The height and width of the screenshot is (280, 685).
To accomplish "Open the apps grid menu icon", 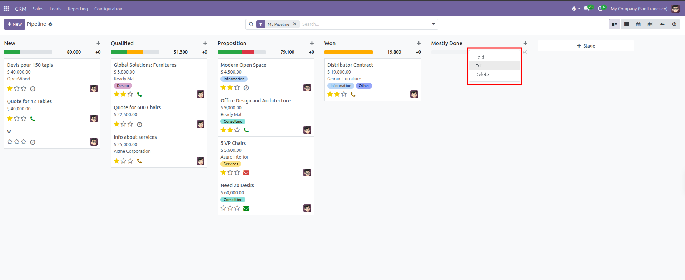I will [x=6, y=8].
